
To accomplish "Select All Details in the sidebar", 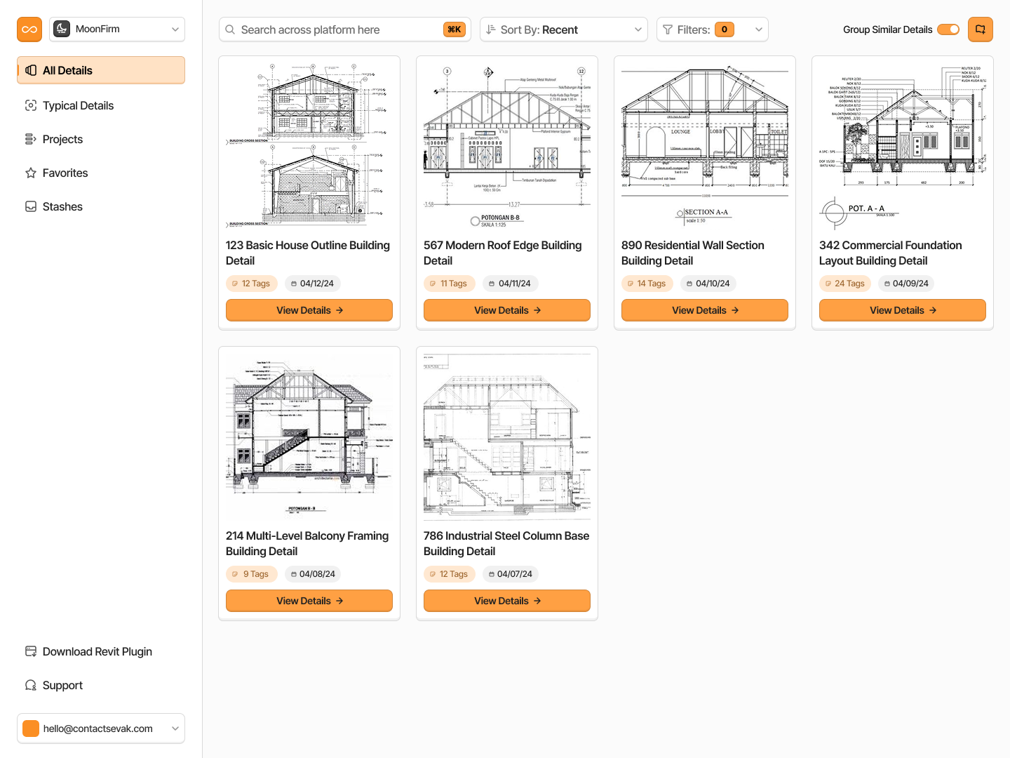I will (101, 70).
